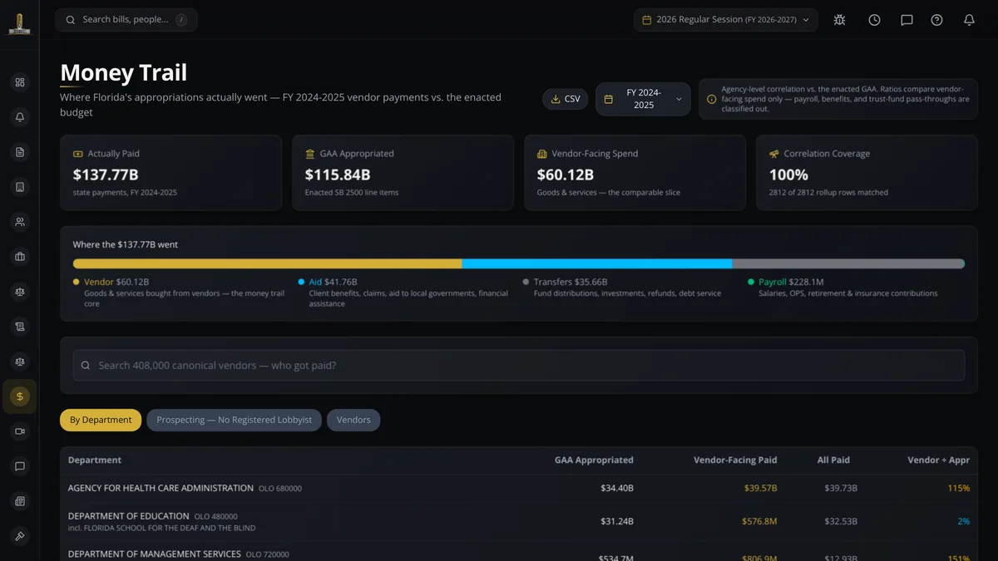Click the Aid $41.76B legend label
The height and width of the screenshot is (561, 998).
333,283
